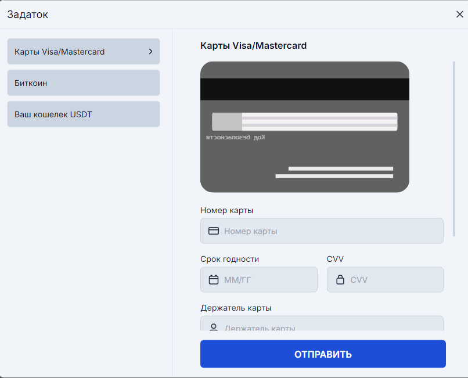Click the lock icon in CVV field
Screen dimensions: 468x378
click(x=340, y=279)
